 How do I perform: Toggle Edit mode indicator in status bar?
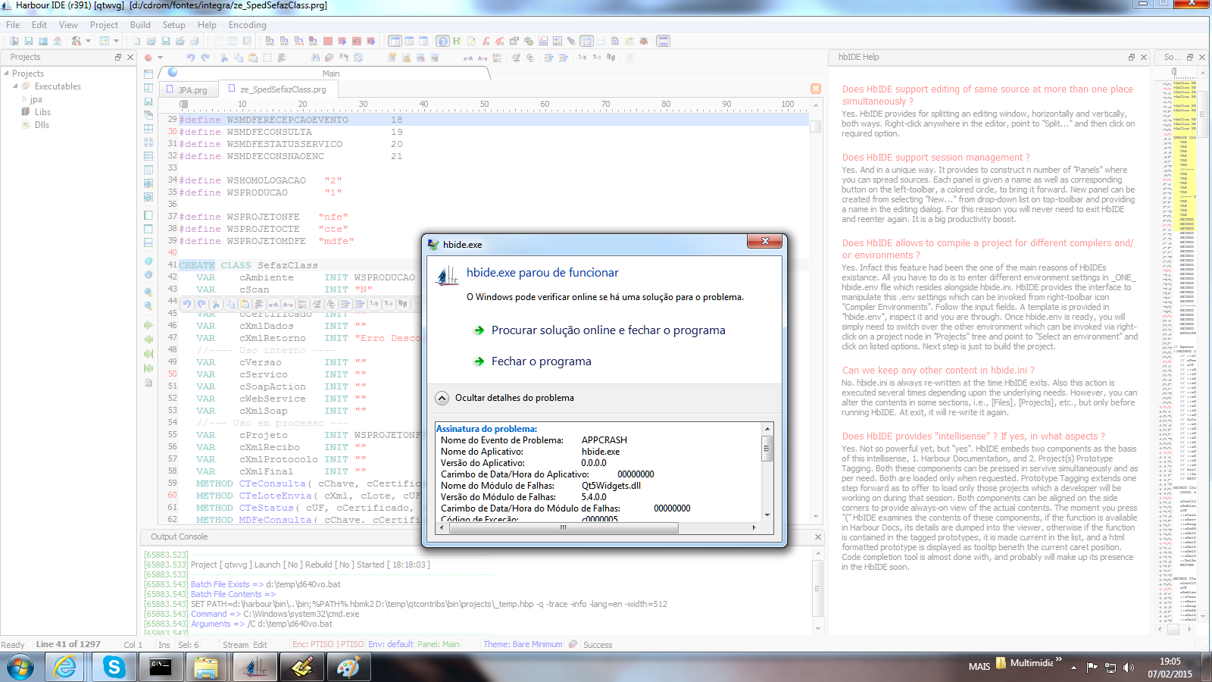[x=260, y=645]
